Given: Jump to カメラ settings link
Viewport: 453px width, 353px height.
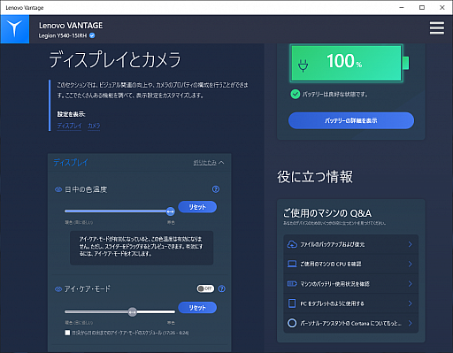Looking at the screenshot, I should coord(94,126).
